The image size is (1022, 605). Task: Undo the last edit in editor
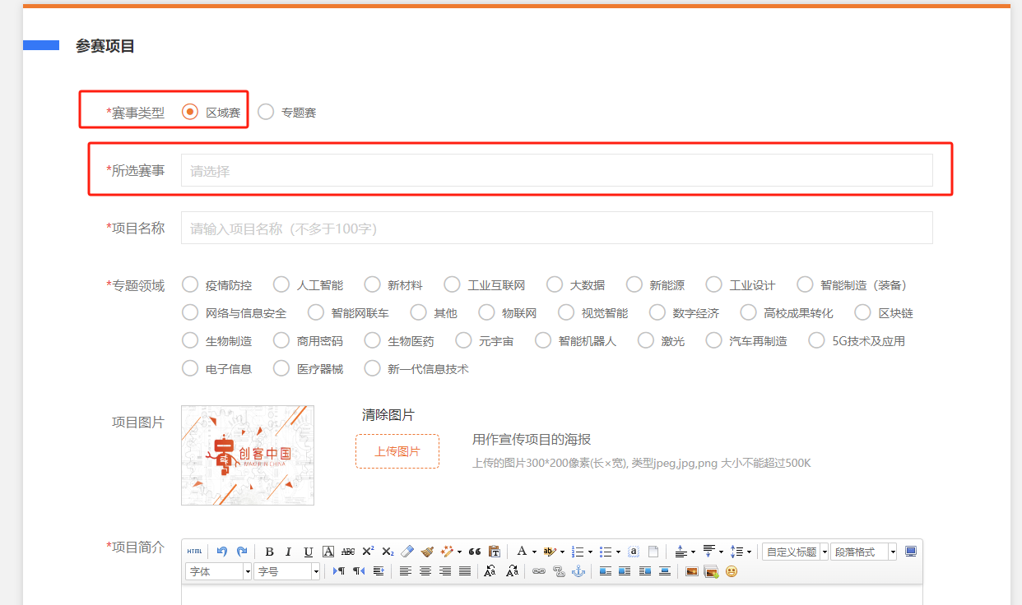(x=221, y=552)
